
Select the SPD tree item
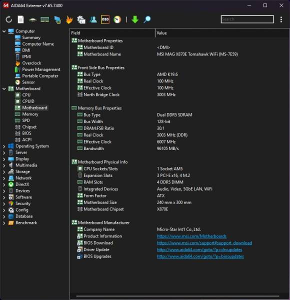tap(26, 120)
